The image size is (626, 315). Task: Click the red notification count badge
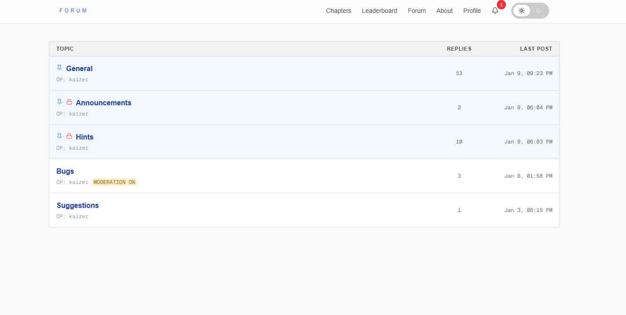[501, 5]
